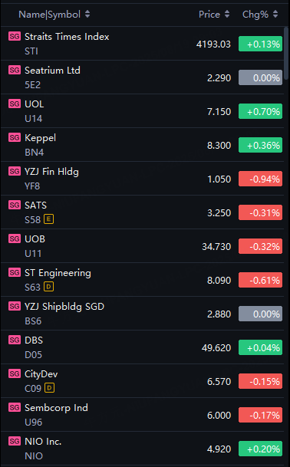Sort by the Name|Symbol column arrows
290x467 pixels.
[x=87, y=14]
